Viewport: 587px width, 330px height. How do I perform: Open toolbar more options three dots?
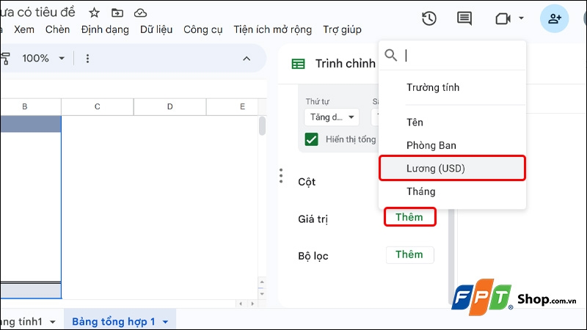[x=87, y=59]
